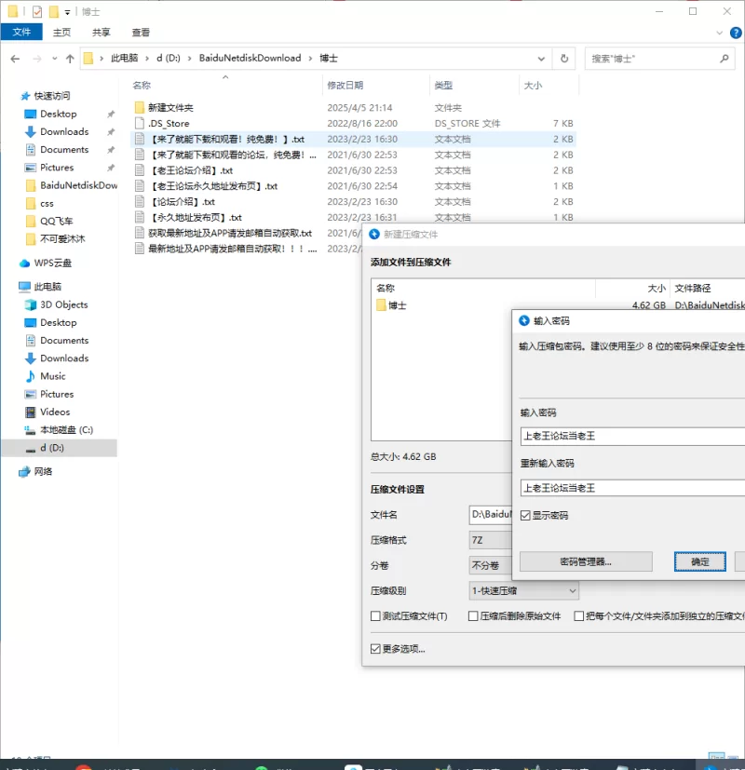Screen dimensions: 745x770
Task: Uncheck the 更多选项 checkbox
Action: coord(376,649)
